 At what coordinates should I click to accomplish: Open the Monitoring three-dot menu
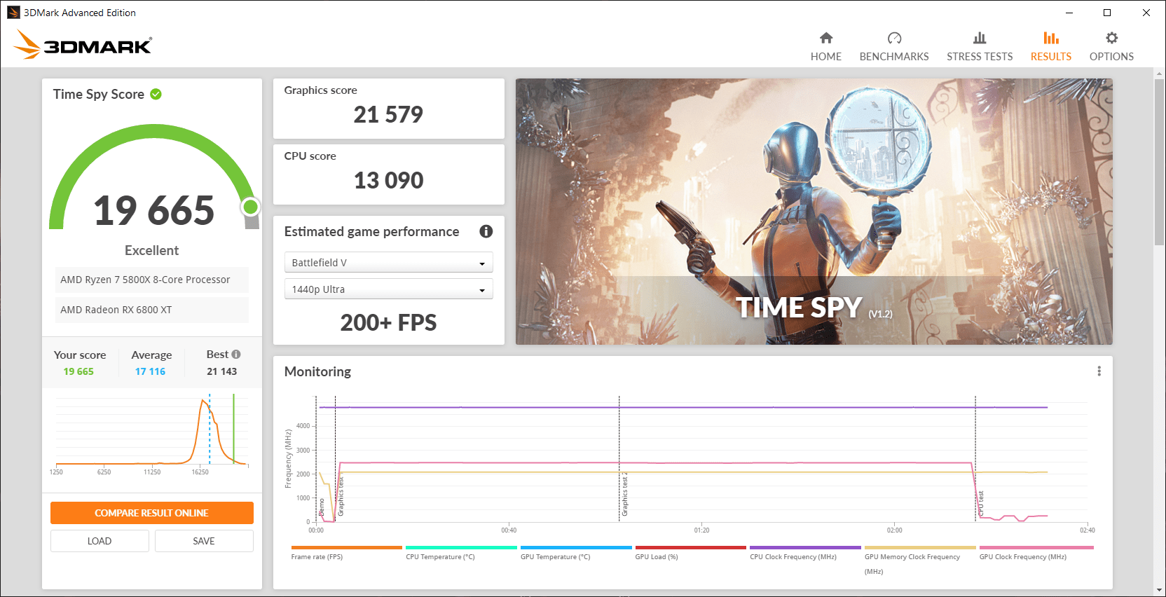(x=1099, y=371)
